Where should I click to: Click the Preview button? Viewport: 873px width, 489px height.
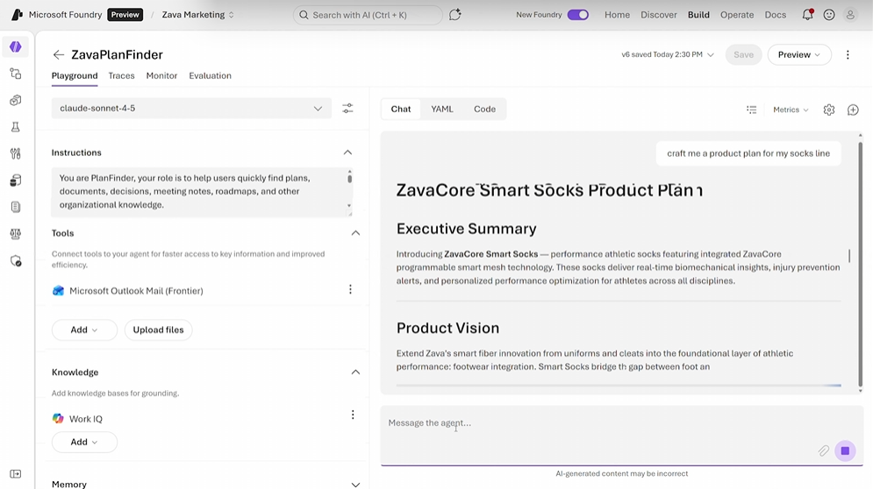pyautogui.click(x=798, y=54)
